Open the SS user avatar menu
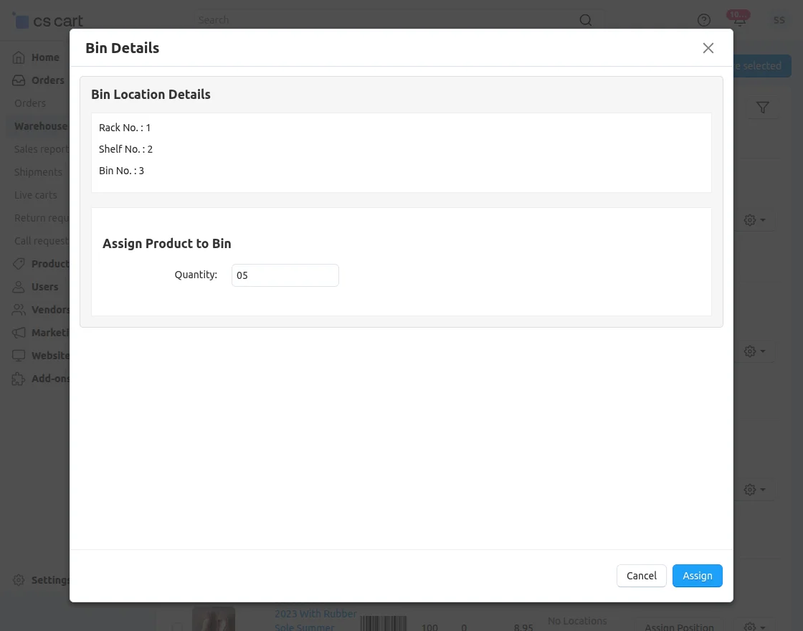 (779, 20)
